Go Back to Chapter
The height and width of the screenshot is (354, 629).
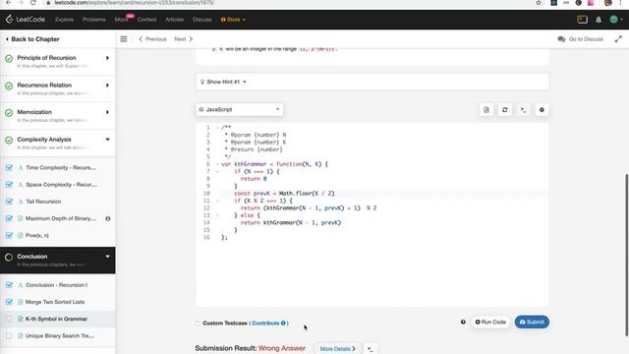[32, 39]
